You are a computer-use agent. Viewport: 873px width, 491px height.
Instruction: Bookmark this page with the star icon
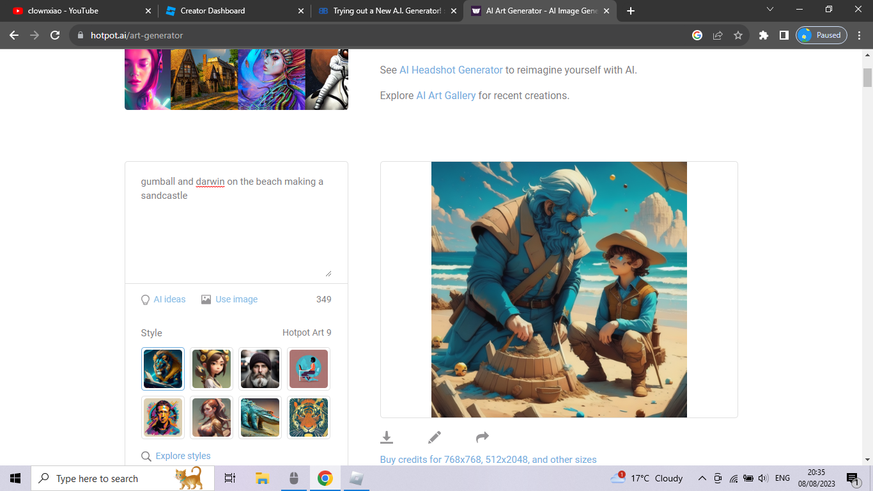pyautogui.click(x=738, y=35)
